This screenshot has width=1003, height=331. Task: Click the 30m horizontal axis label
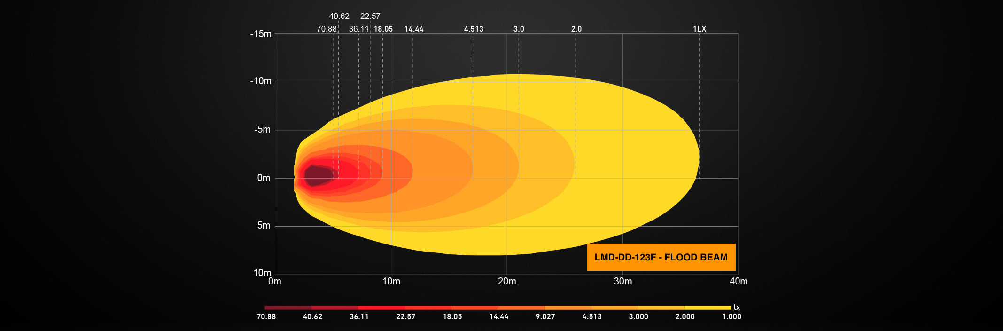pos(622,281)
